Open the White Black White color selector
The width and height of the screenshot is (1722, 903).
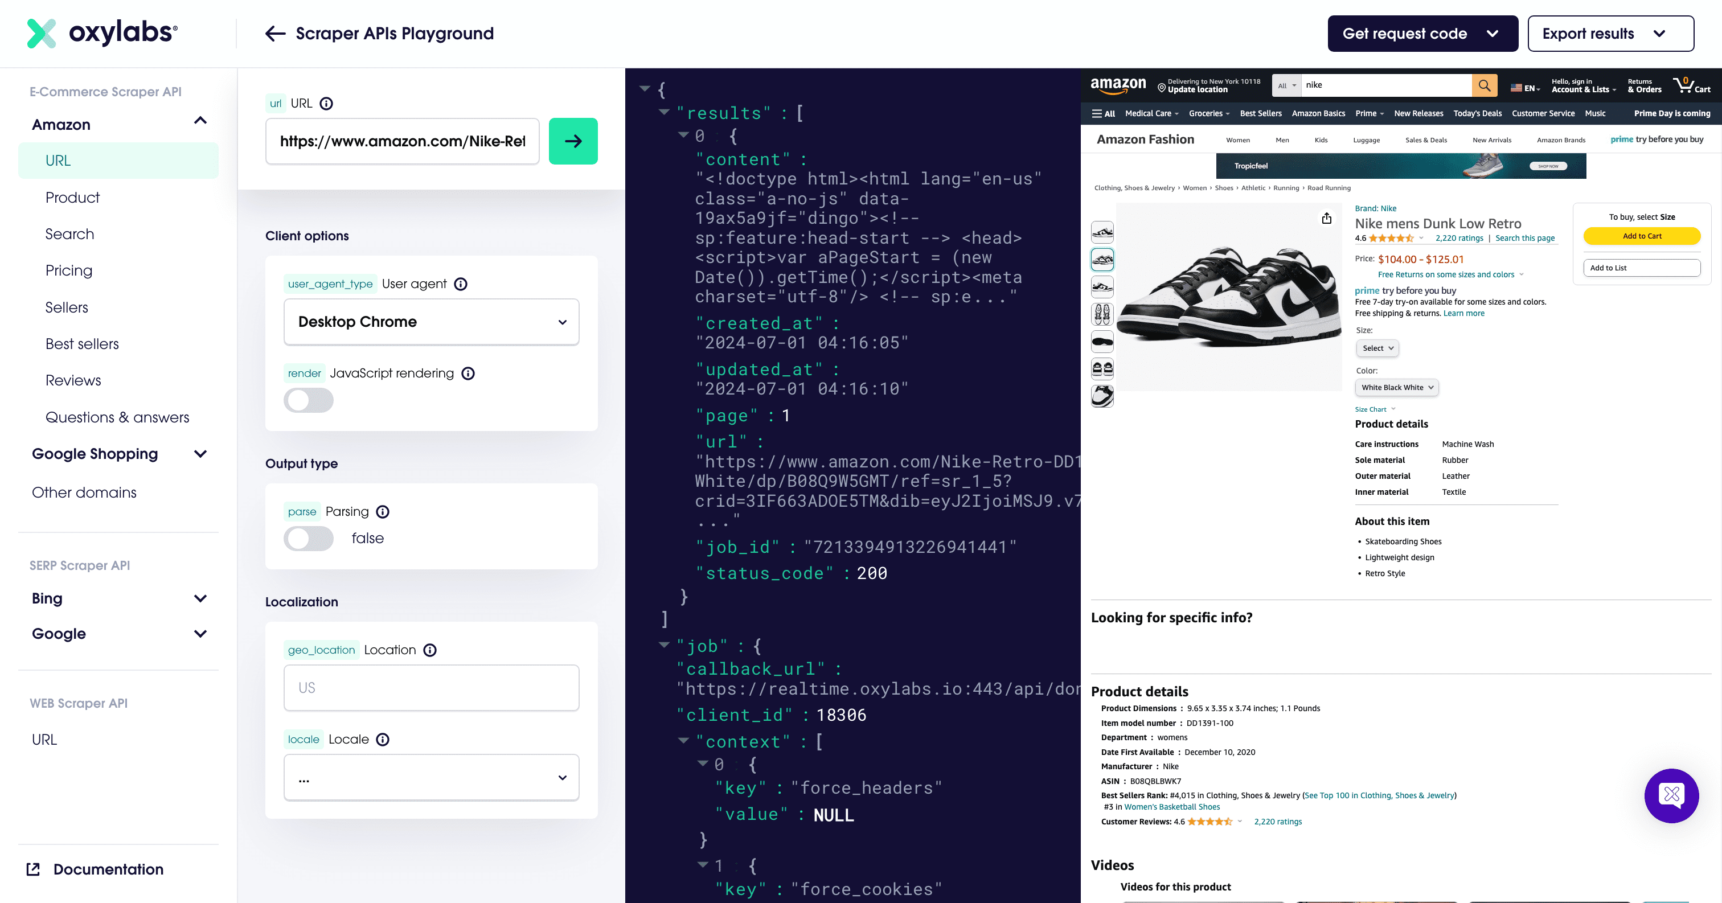(1396, 387)
